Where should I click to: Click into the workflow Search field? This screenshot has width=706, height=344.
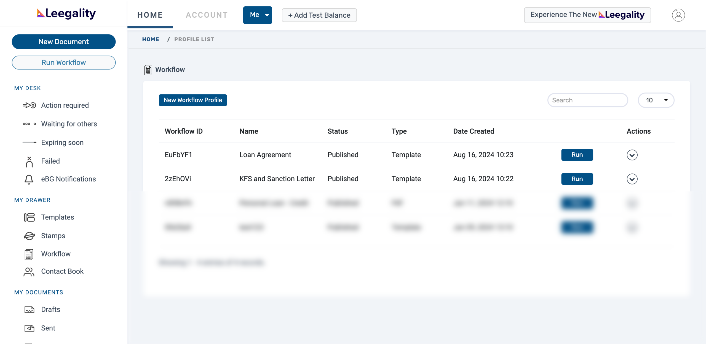pyautogui.click(x=587, y=100)
